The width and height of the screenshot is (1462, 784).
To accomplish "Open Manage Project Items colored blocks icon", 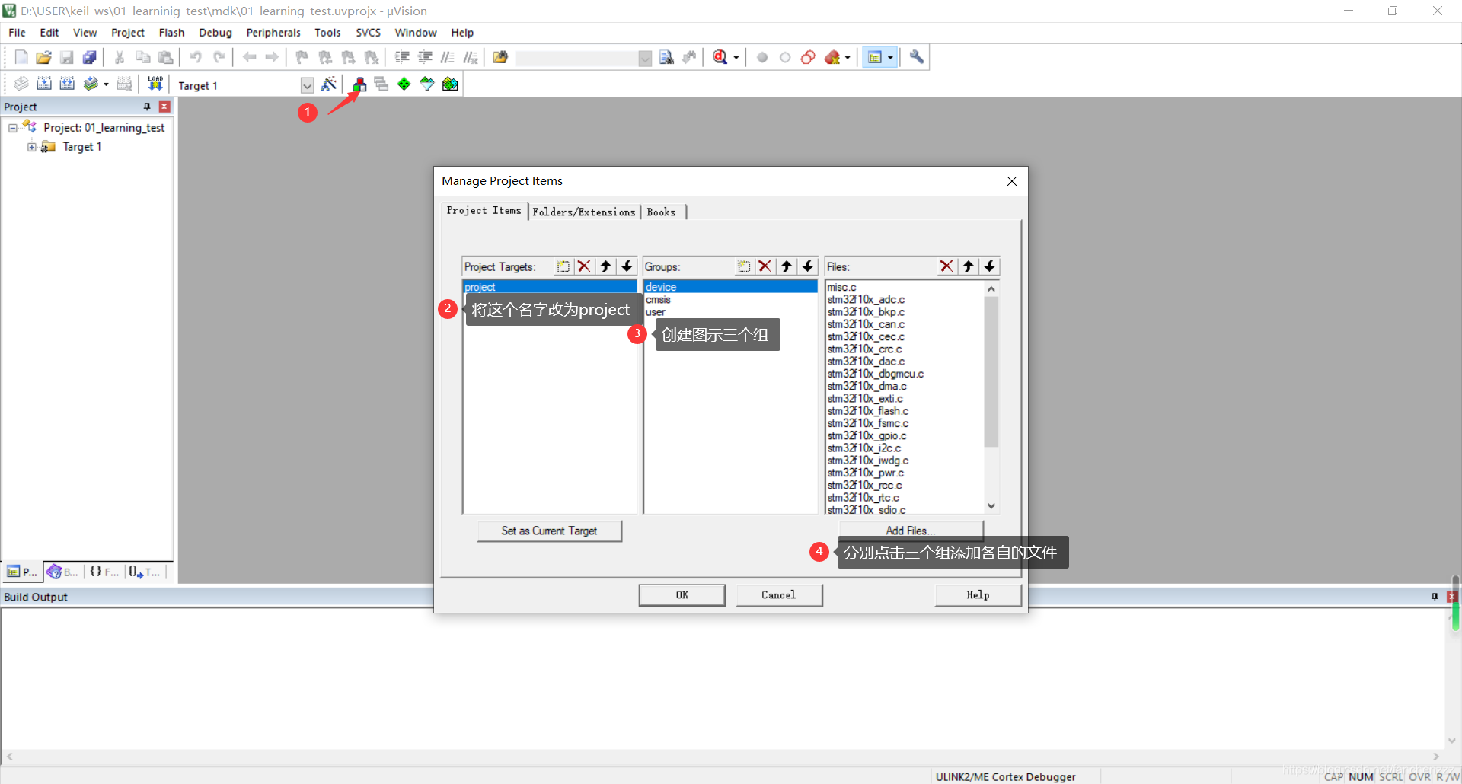I will [x=359, y=84].
